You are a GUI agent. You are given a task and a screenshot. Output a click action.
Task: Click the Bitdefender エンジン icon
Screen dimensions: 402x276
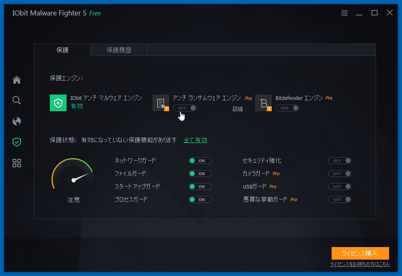click(263, 102)
